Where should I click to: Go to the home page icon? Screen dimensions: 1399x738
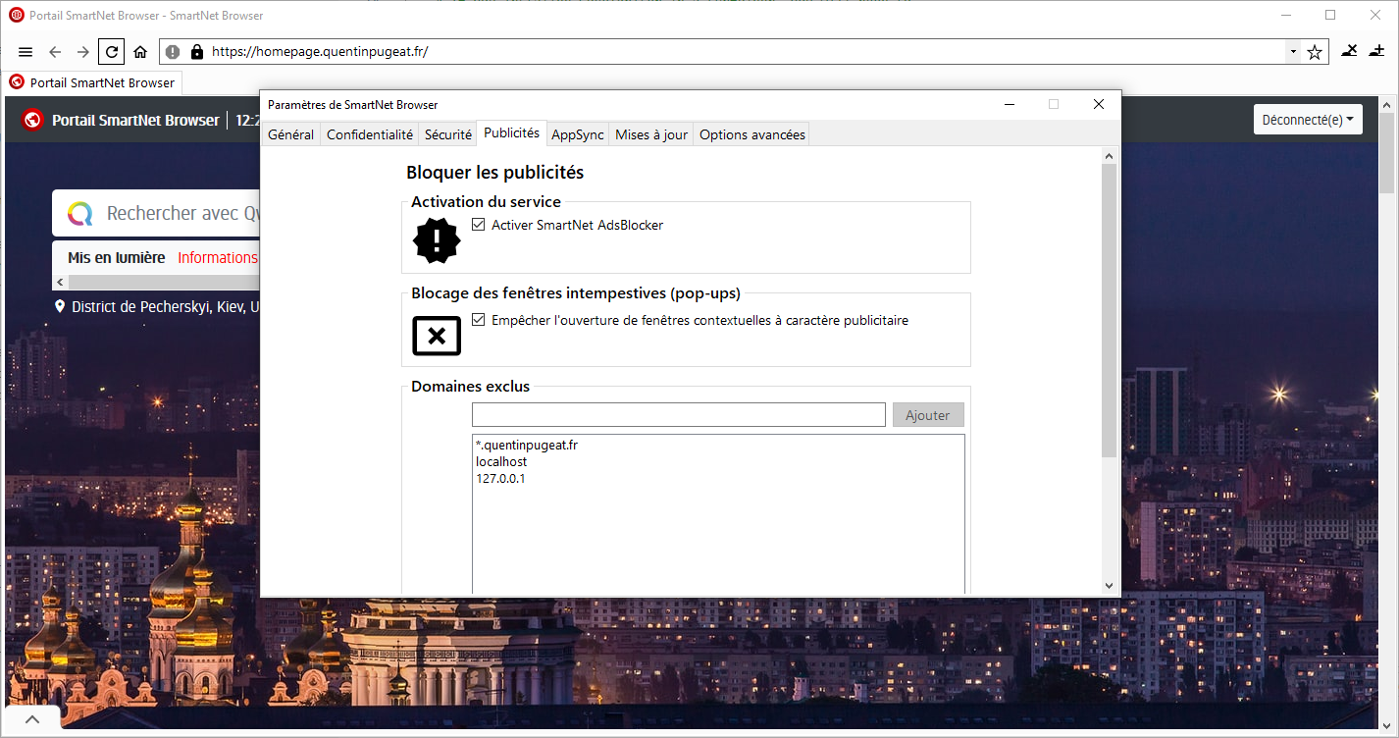tap(140, 52)
